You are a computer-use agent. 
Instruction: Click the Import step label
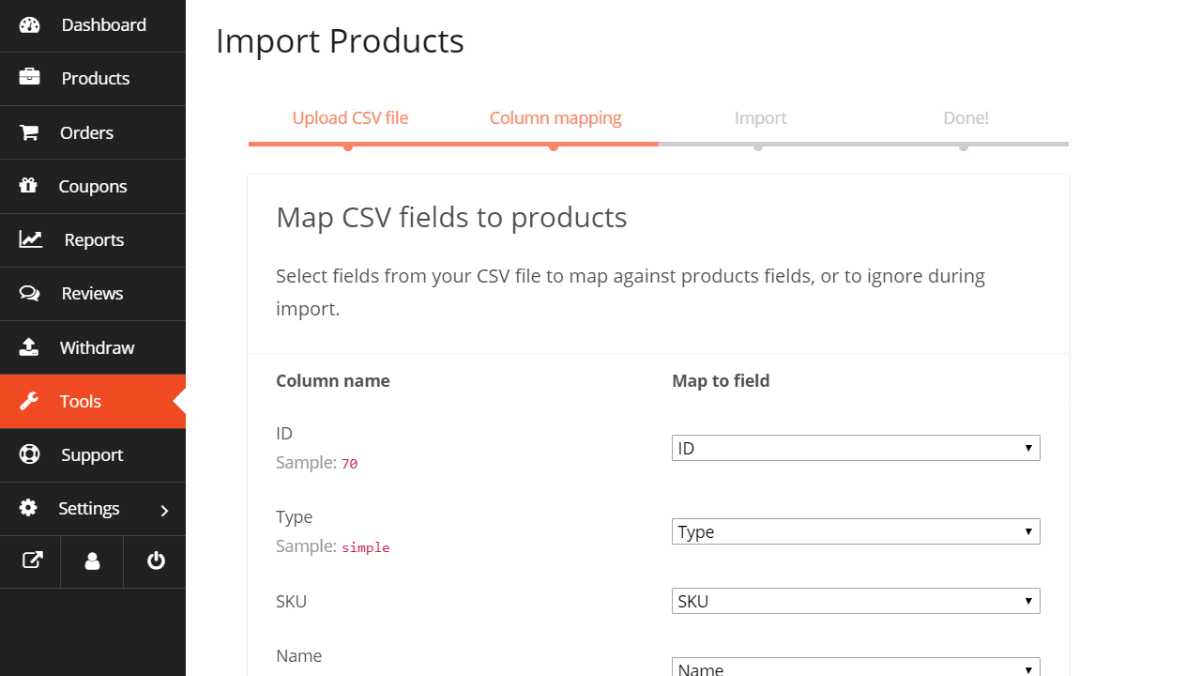[x=760, y=118]
